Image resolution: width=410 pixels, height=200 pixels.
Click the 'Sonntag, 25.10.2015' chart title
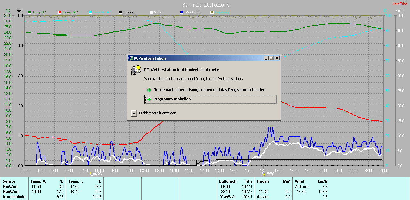click(206, 5)
